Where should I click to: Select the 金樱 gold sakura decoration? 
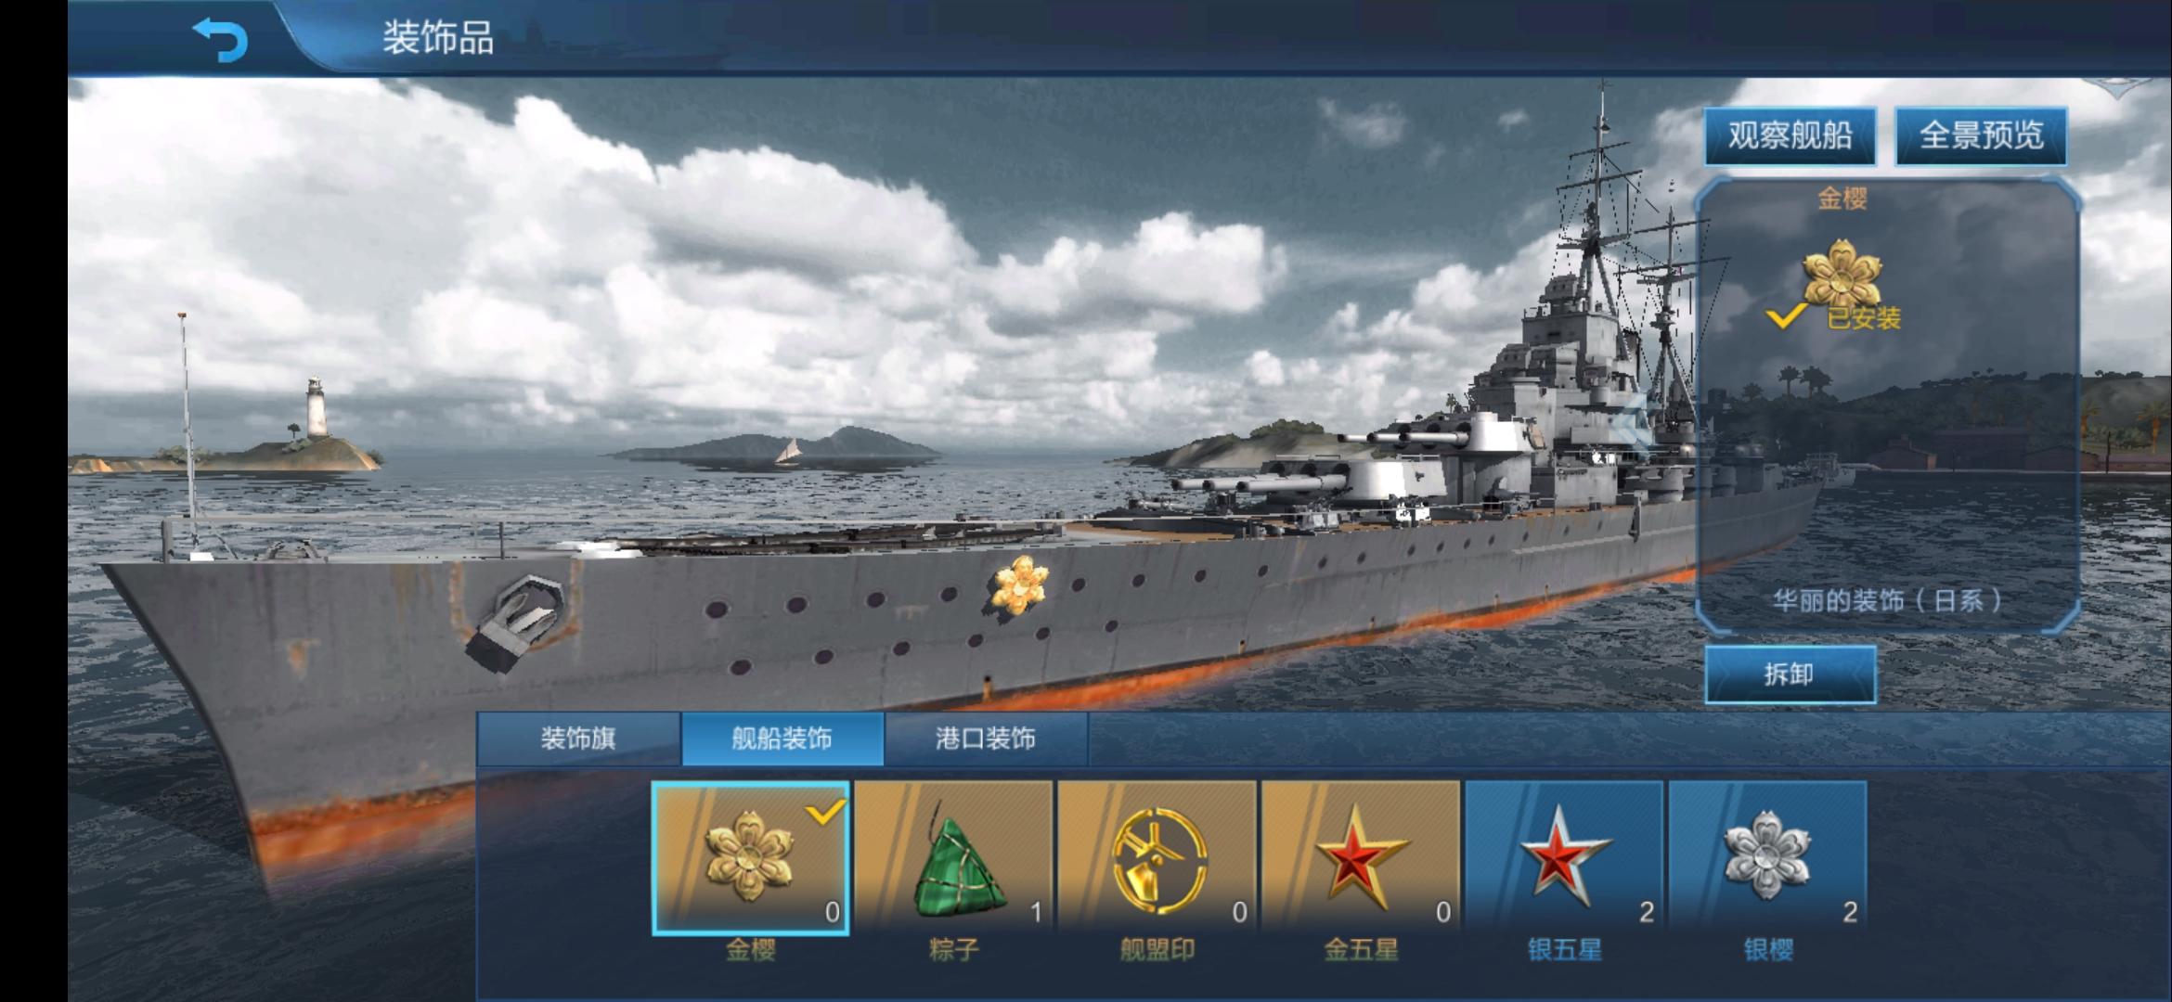750,857
